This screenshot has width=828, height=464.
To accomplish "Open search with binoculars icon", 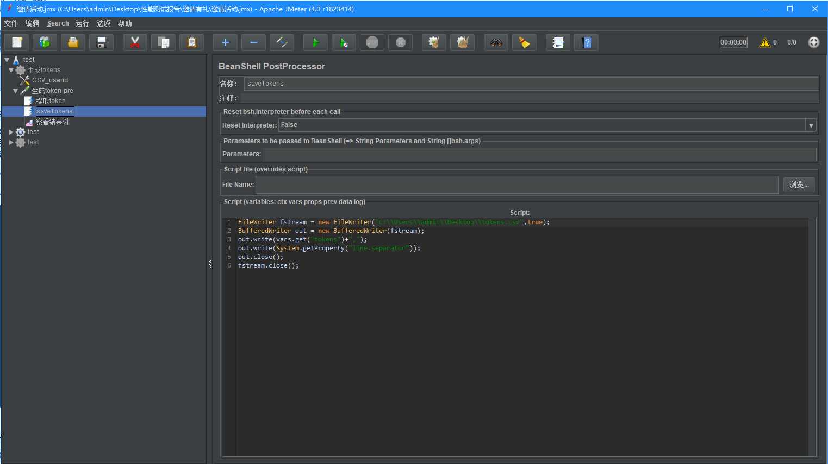I will click(x=496, y=42).
